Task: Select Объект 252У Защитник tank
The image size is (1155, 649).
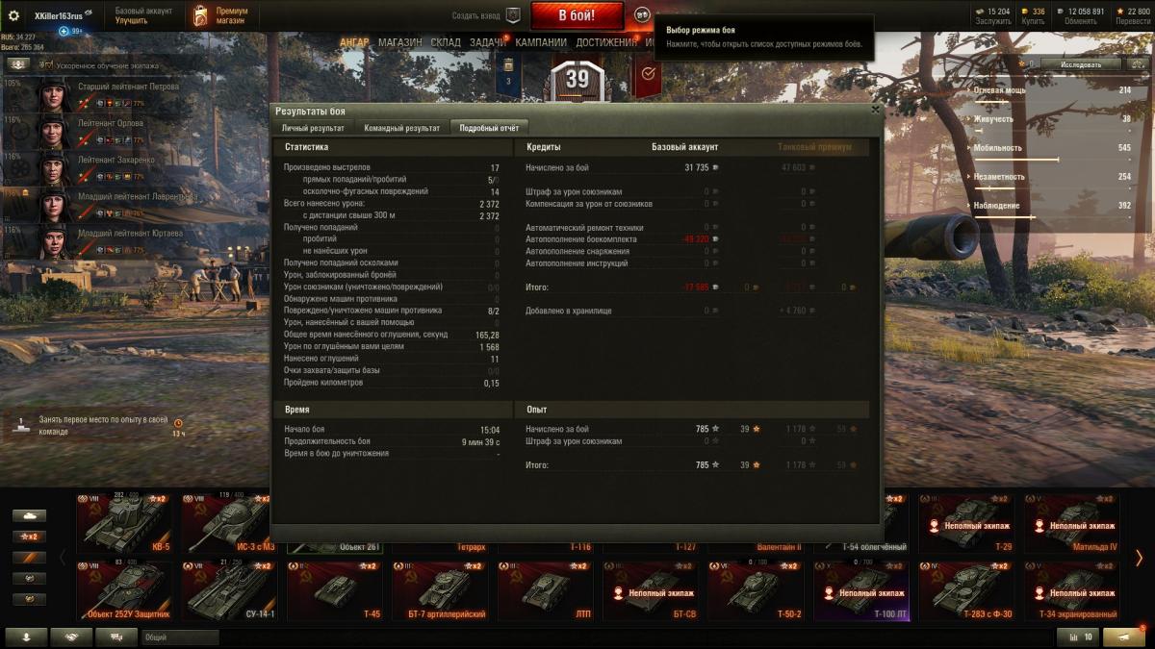Action: (x=123, y=589)
